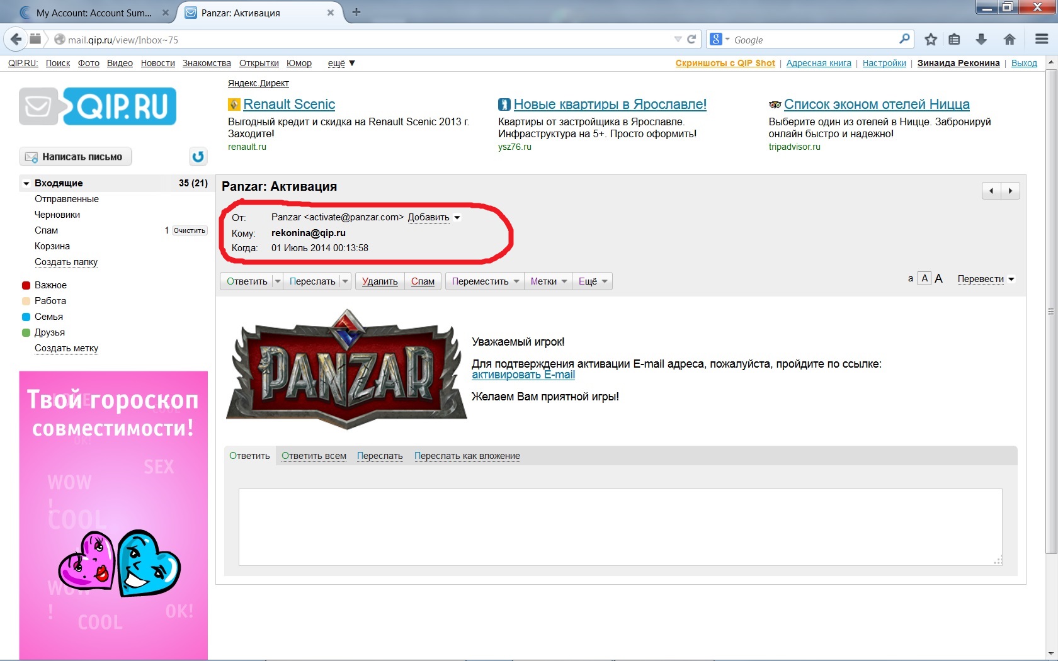Select the blue Семья label
The height and width of the screenshot is (661, 1058).
(42, 317)
